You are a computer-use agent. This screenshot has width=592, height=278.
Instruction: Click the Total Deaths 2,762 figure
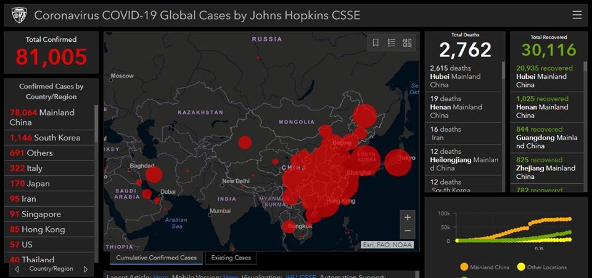tap(465, 50)
